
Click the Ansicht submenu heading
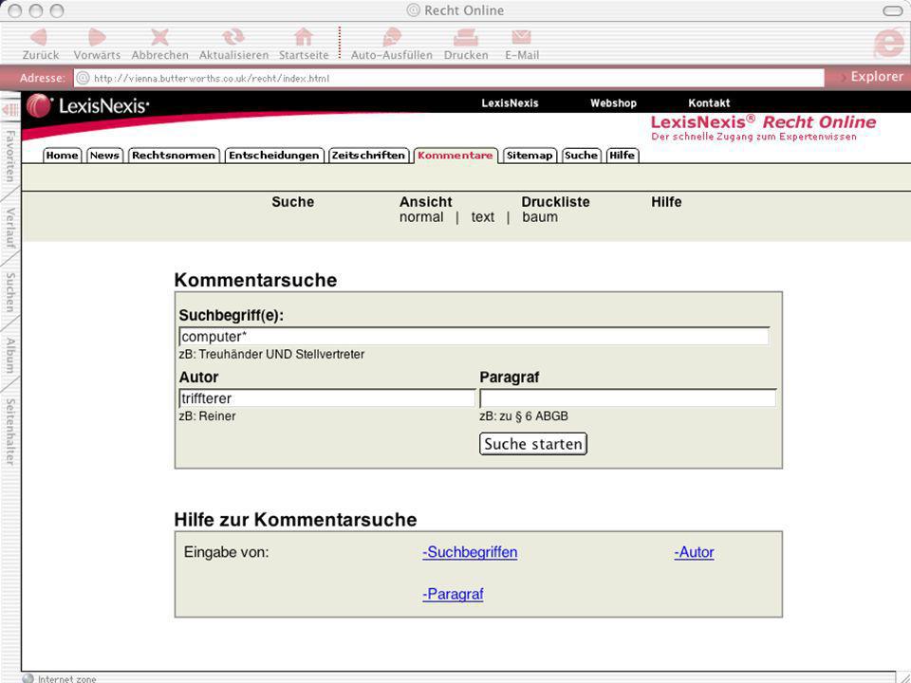425,201
